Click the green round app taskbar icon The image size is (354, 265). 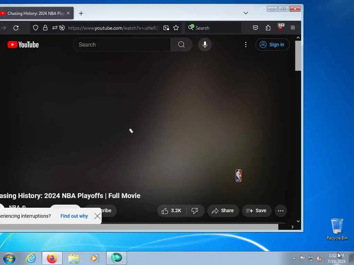click(x=116, y=258)
